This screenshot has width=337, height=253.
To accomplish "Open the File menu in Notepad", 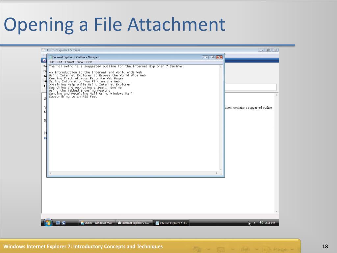I will pos(52,62).
